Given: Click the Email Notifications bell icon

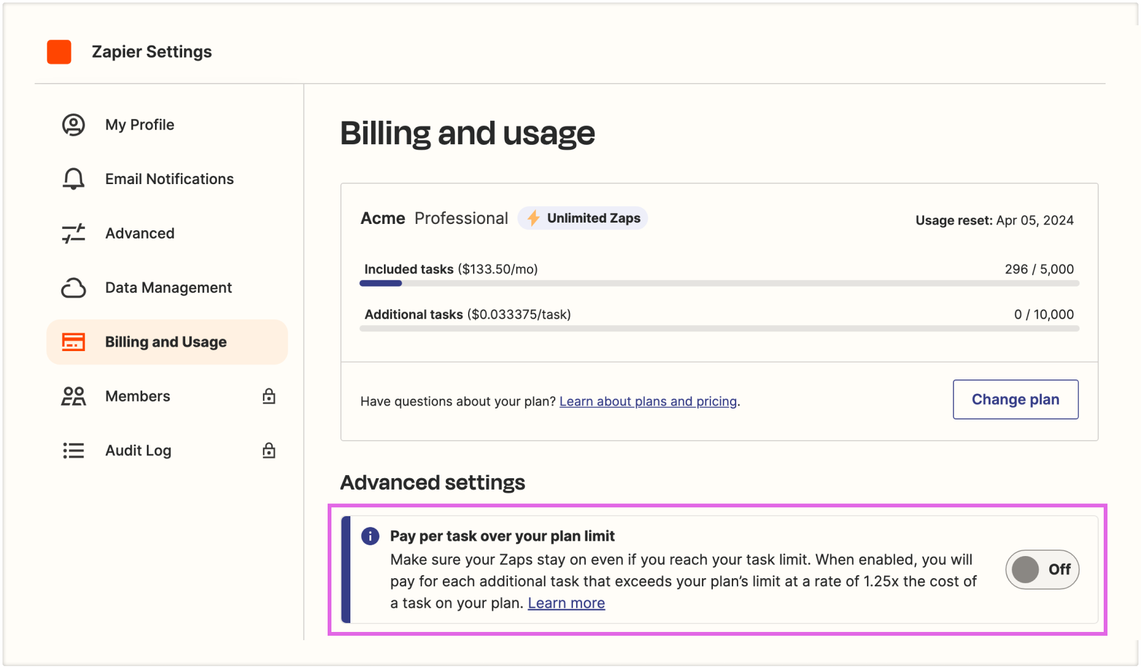Looking at the screenshot, I should [x=73, y=179].
